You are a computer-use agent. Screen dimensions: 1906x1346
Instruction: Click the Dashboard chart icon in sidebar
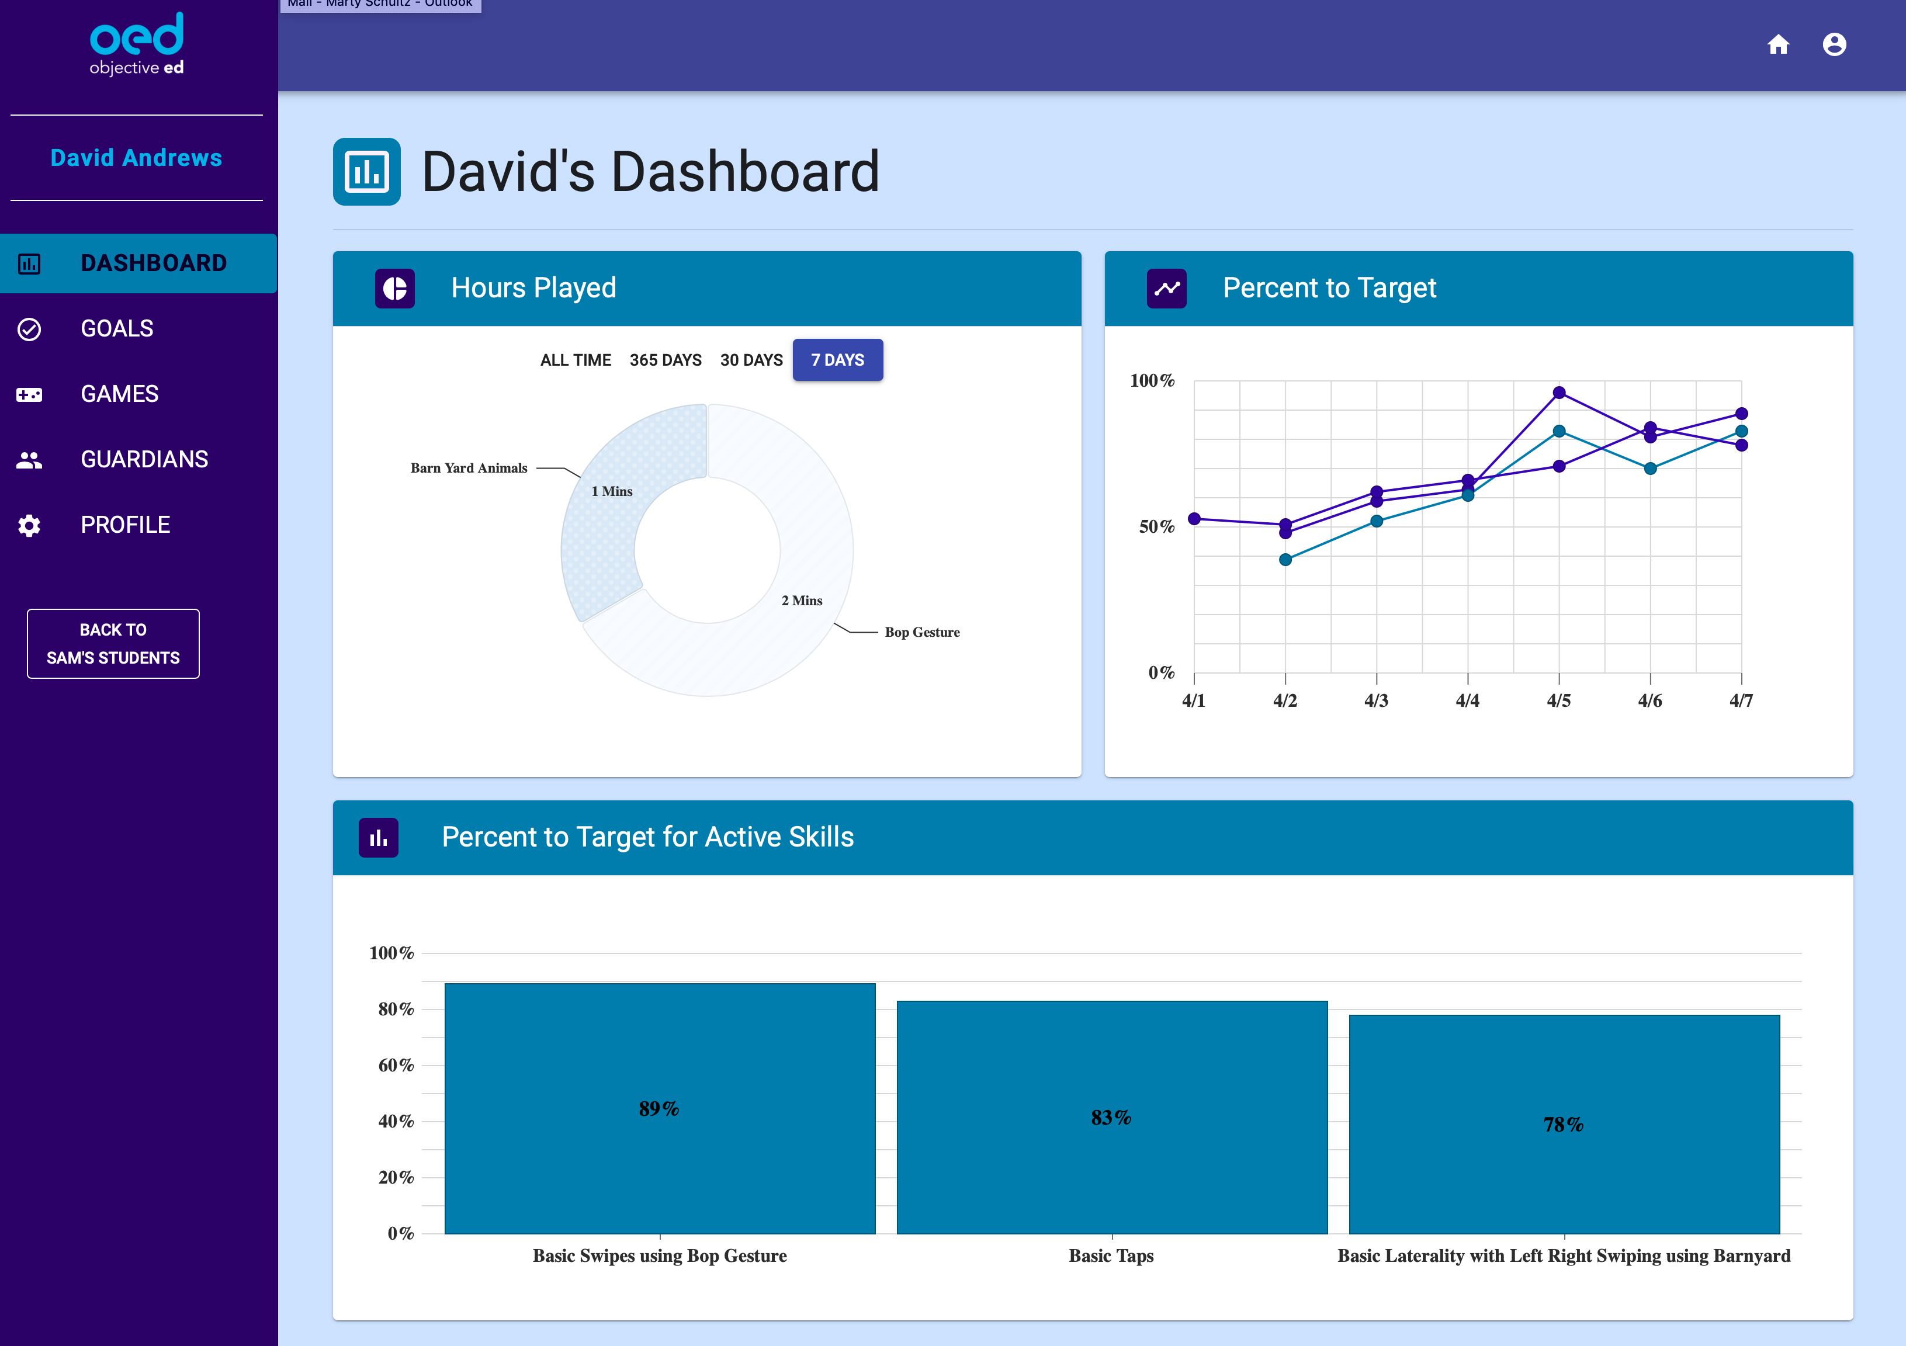tap(29, 264)
